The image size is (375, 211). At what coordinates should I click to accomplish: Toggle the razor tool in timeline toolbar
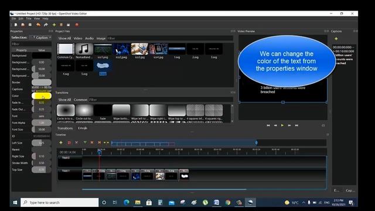(x=76, y=142)
